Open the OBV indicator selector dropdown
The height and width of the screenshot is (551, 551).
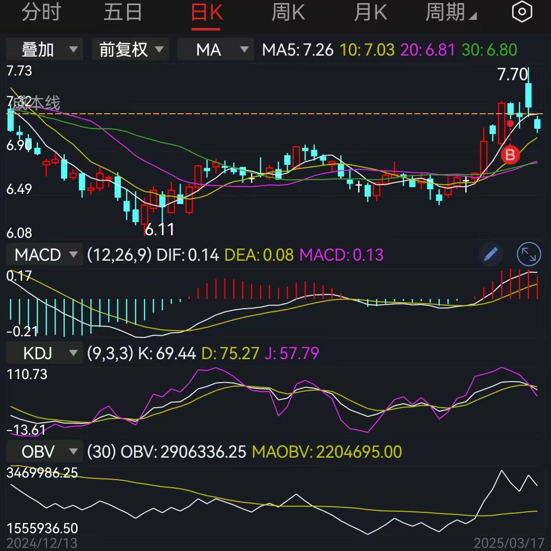44,451
